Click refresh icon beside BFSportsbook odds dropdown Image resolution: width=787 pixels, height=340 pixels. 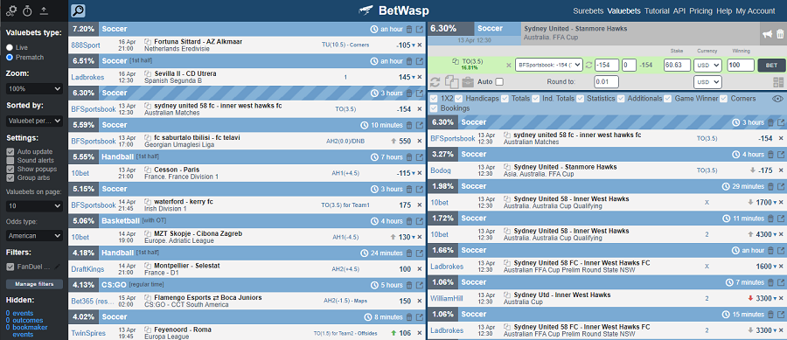[589, 66]
